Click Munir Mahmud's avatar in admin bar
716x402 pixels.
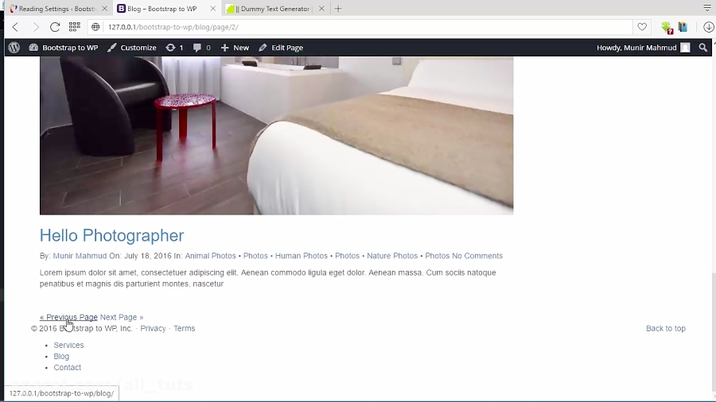685,48
